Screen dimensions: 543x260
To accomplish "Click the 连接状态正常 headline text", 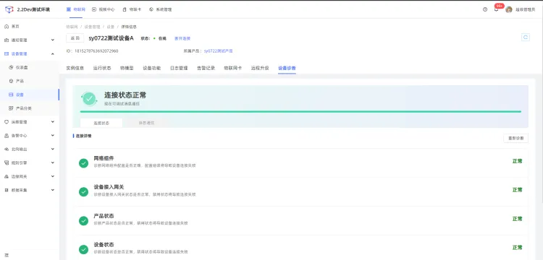I will [x=125, y=95].
